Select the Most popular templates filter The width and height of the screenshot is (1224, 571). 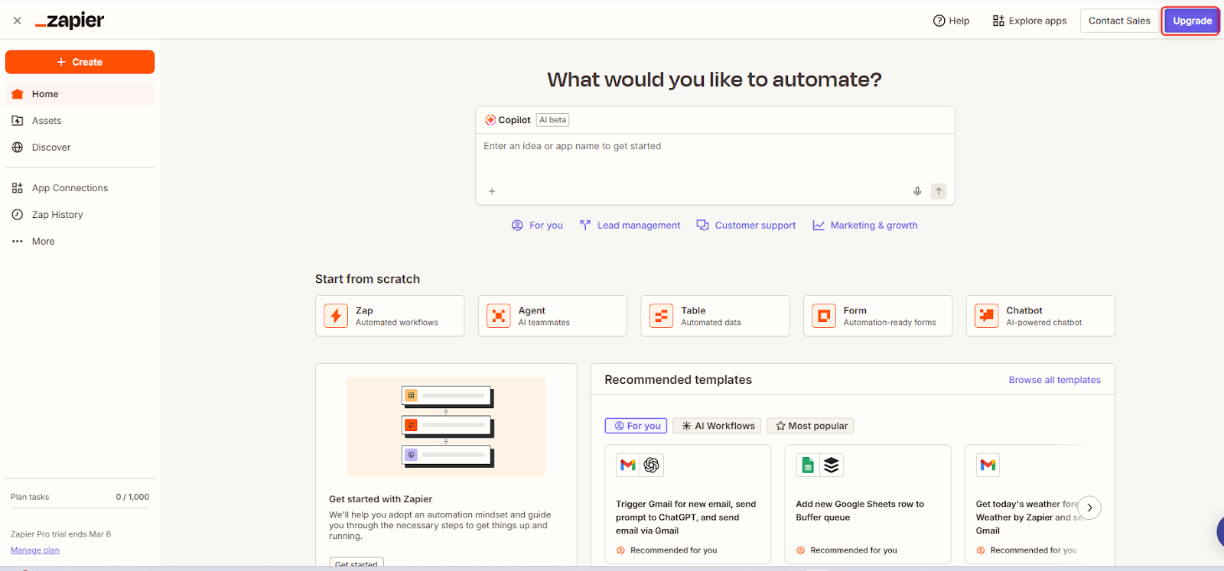[x=810, y=426]
